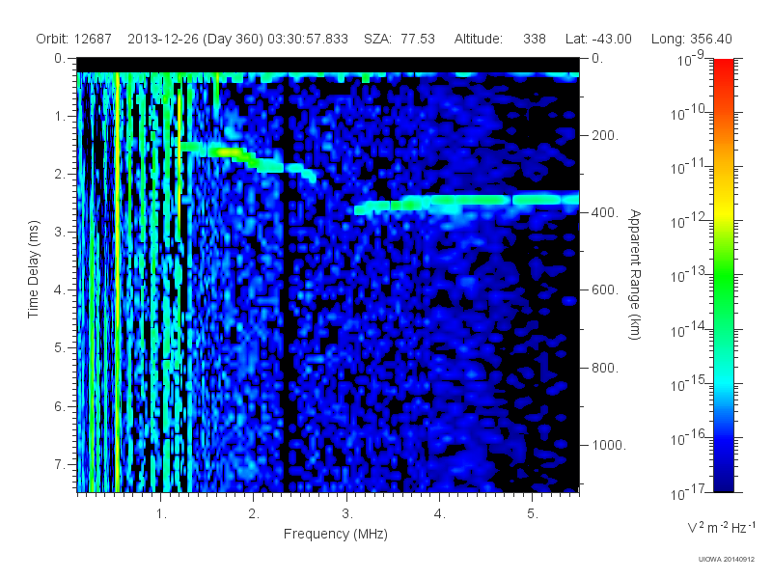Viewport: 772px width, 579px height.
Task: Click the 10^-16 colorbar label
Action: tap(690, 438)
